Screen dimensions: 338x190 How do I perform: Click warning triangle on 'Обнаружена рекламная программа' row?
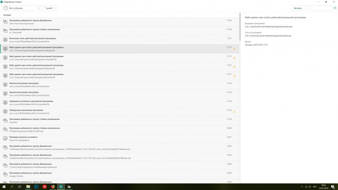(234, 111)
